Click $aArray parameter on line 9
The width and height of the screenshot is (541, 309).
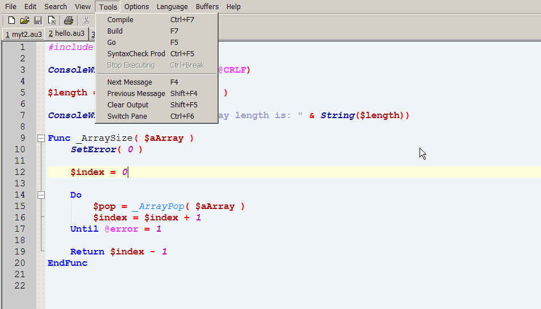164,138
